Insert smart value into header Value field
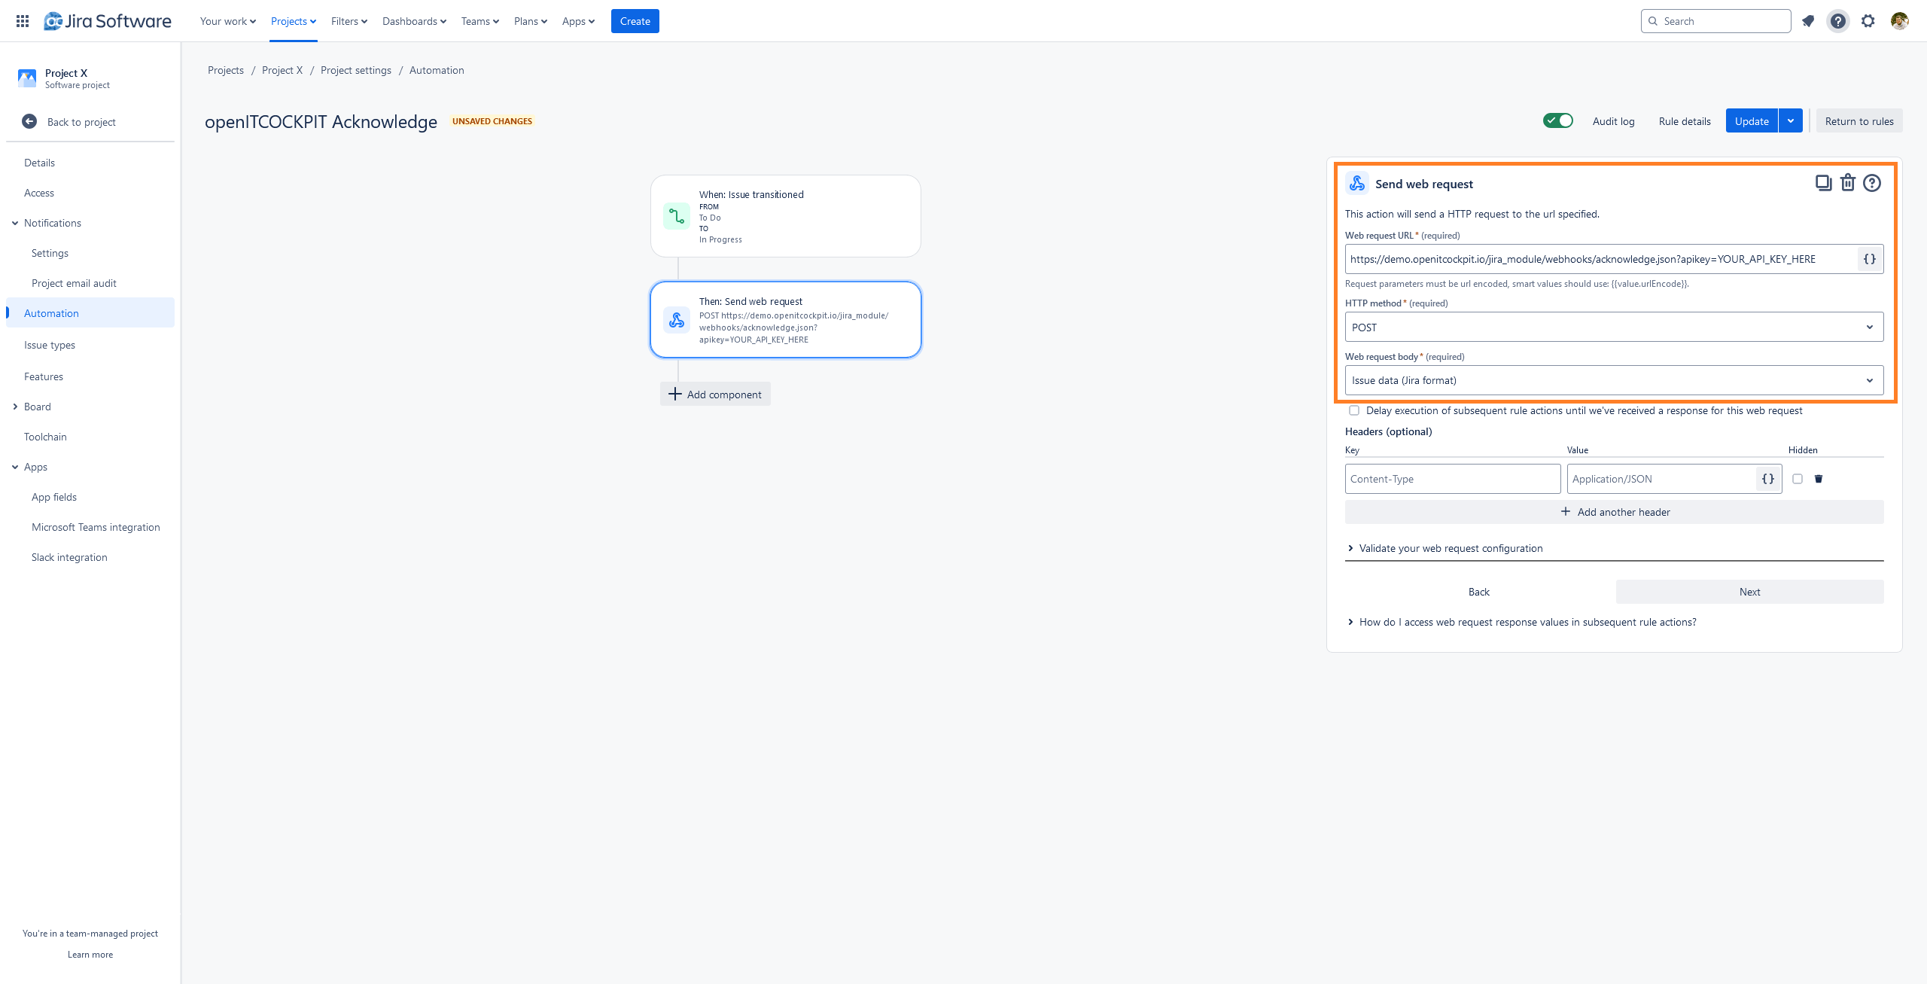1927x984 pixels. click(1768, 479)
